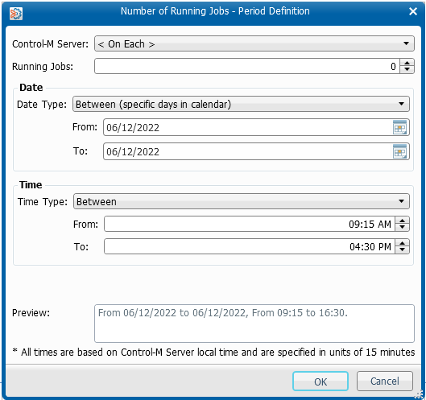Open the Time Type dropdown
426x400 pixels.
pyautogui.click(x=242, y=201)
